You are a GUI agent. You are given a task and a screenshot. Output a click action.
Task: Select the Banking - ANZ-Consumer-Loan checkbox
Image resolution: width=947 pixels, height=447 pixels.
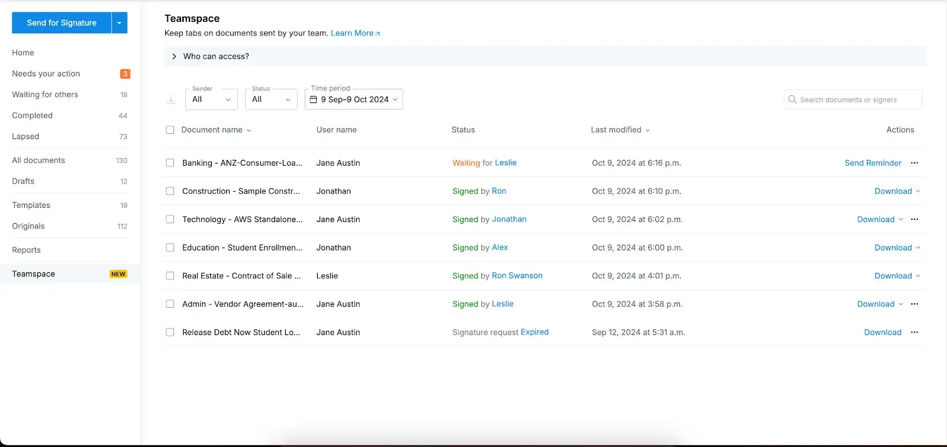170,163
